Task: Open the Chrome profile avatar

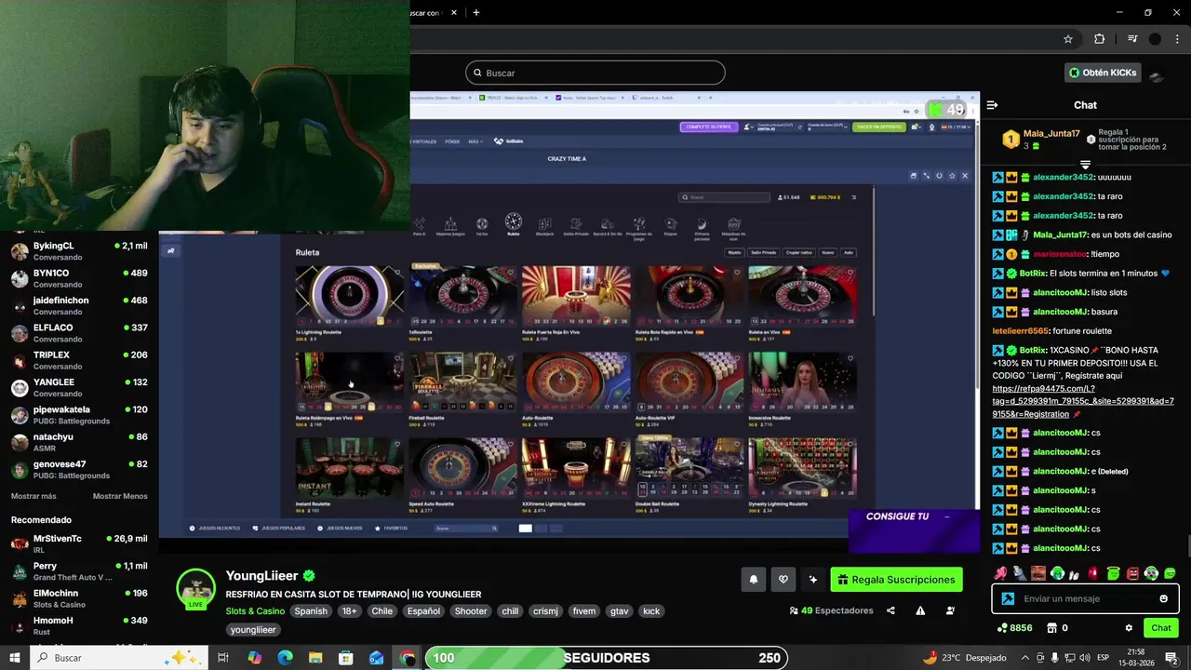Action: (1155, 39)
